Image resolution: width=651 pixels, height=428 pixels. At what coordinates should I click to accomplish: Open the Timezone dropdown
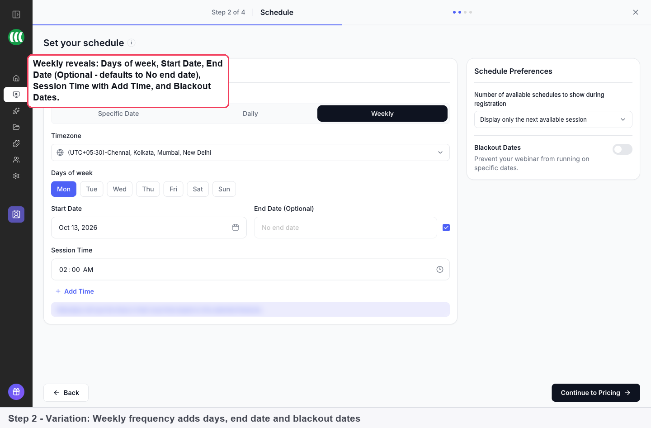(250, 152)
